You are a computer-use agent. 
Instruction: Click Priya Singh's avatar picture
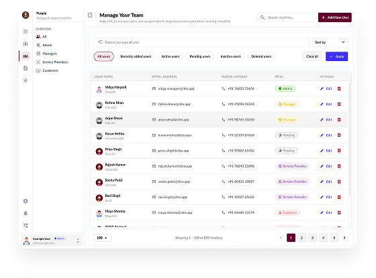(x=99, y=151)
